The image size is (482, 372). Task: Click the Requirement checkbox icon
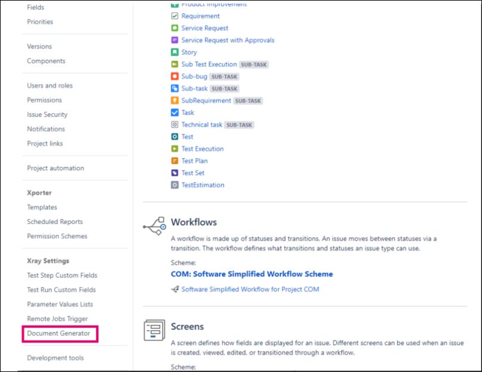(174, 16)
